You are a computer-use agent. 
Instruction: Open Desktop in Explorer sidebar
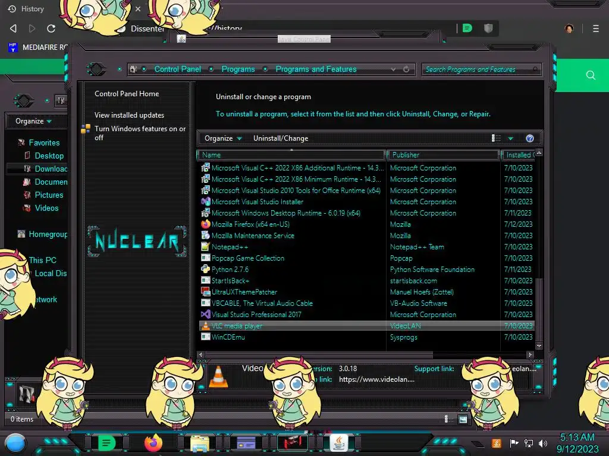pyautogui.click(x=49, y=156)
